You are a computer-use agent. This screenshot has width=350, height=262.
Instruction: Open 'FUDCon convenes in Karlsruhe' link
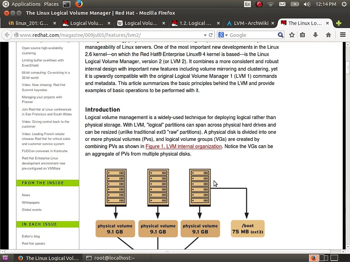[44, 151]
